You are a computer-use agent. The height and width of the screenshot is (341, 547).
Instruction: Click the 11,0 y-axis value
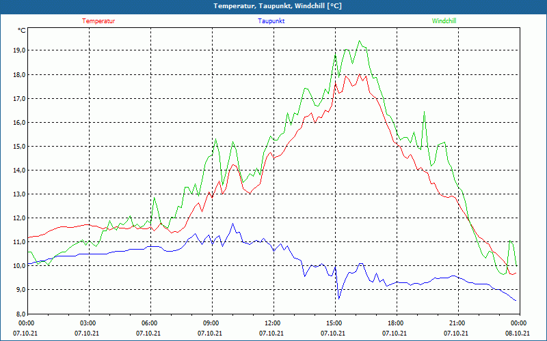[x=20, y=242]
